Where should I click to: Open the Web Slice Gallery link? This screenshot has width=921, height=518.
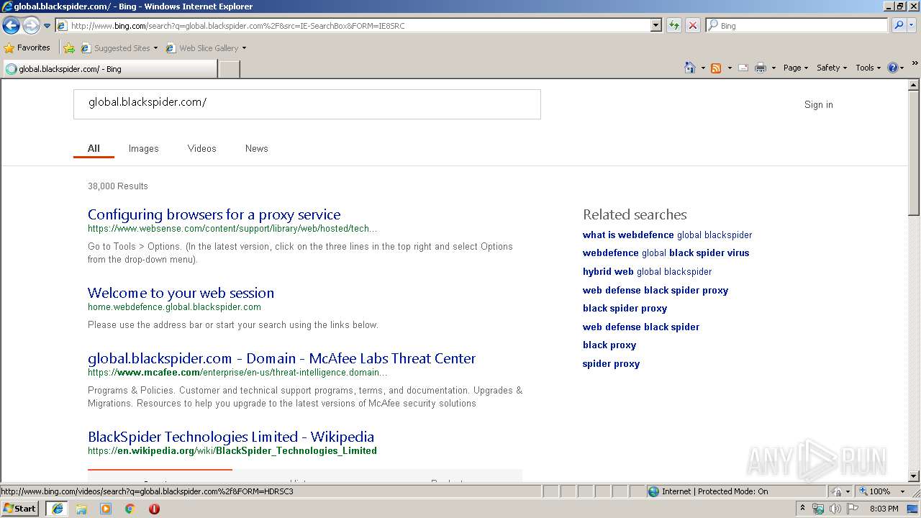pyautogui.click(x=206, y=48)
